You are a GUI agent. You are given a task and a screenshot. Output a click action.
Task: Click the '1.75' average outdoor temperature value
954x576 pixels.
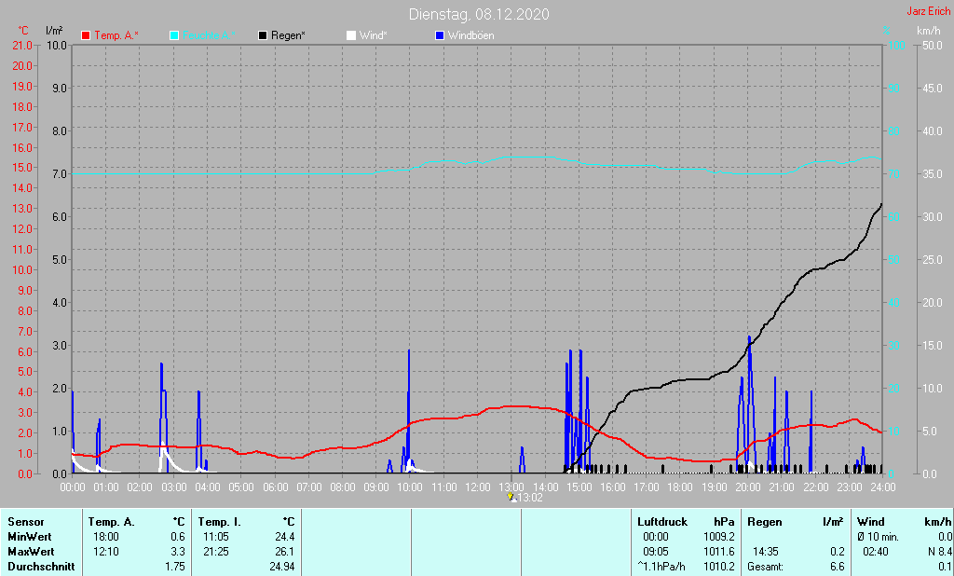pyautogui.click(x=175, y=567)
